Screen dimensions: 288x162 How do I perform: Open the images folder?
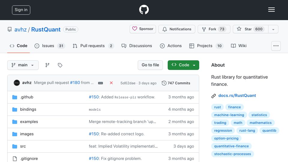coord(27,134)
